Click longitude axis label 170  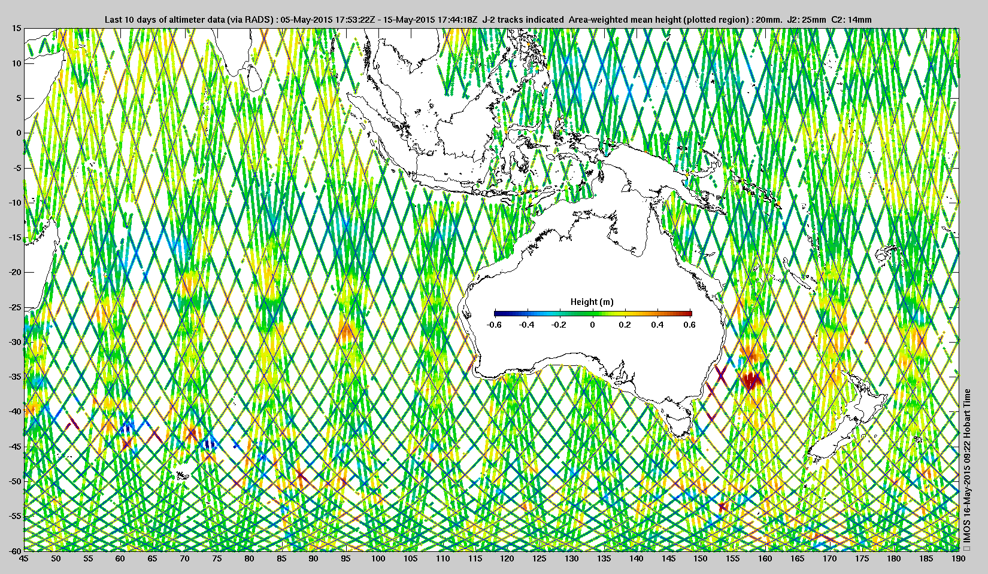pos(829,558)
